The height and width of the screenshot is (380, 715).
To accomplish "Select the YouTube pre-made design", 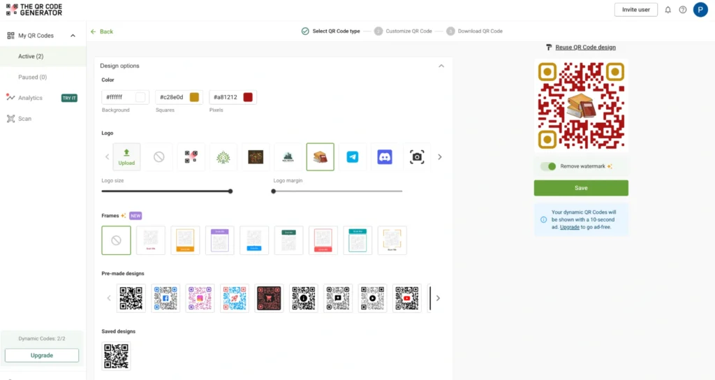I will (x=407, y=298).
